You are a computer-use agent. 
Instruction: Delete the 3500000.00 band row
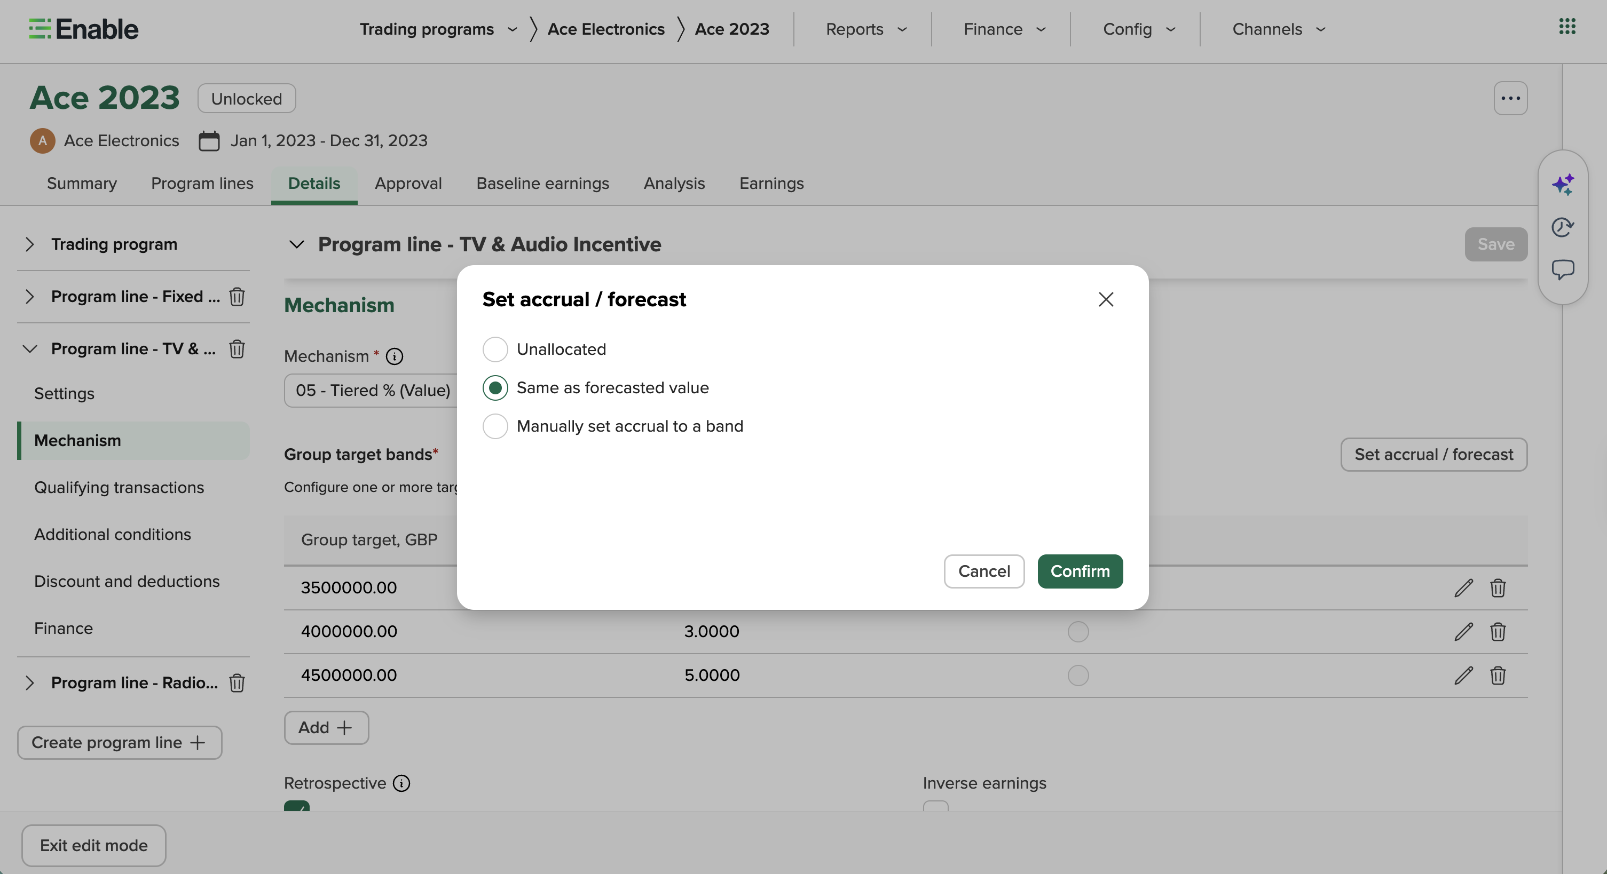click(x=1498, y=588)
